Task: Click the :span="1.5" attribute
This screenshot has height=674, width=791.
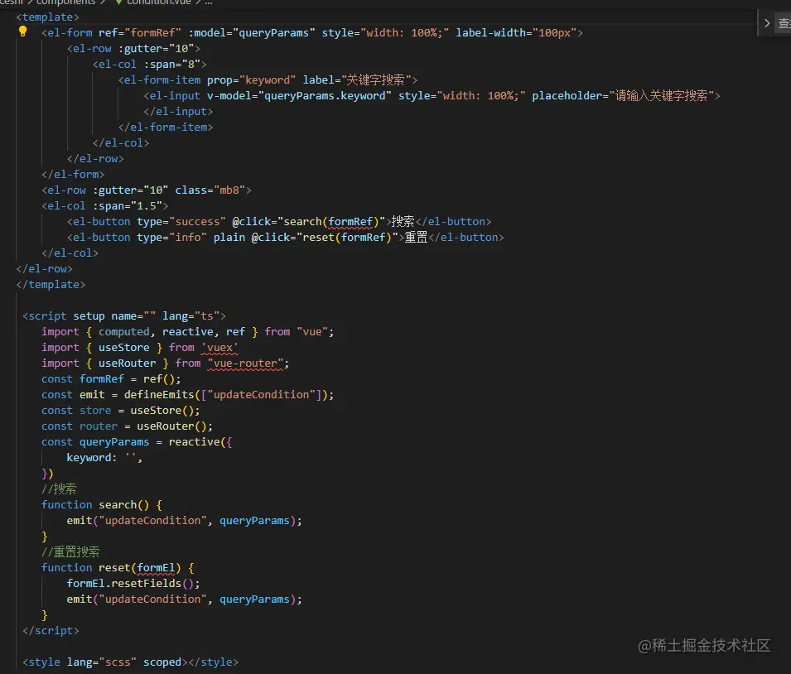Action: (x=127, y=206)
